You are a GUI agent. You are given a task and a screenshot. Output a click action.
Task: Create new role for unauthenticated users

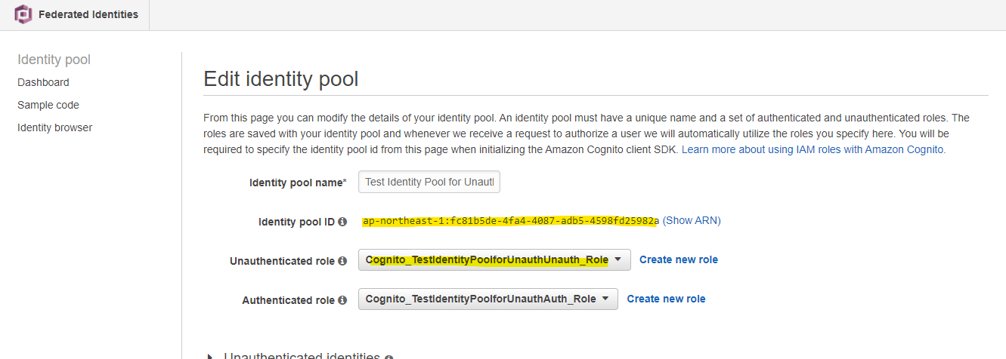pyautogui.click(x=679, y=259)
